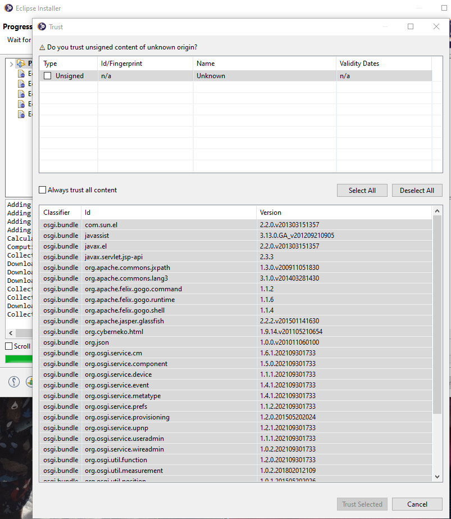This screenshot has width=451, height=519.
Task: Select org.osgi.service.provisioning row
Action: 236,417
